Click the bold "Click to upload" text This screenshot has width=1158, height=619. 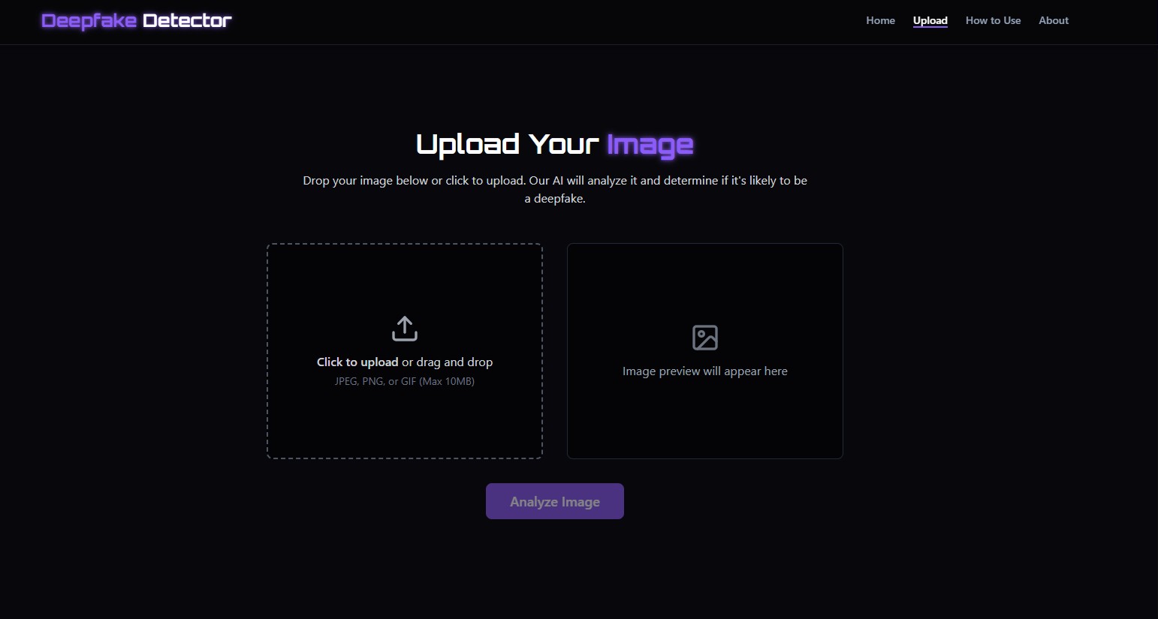click(357, 362)
